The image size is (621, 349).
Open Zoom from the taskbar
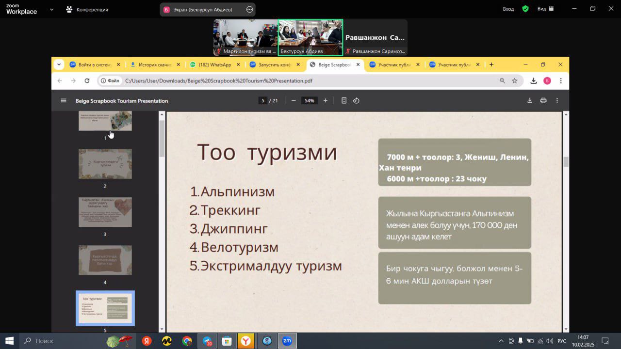point(287,341)
